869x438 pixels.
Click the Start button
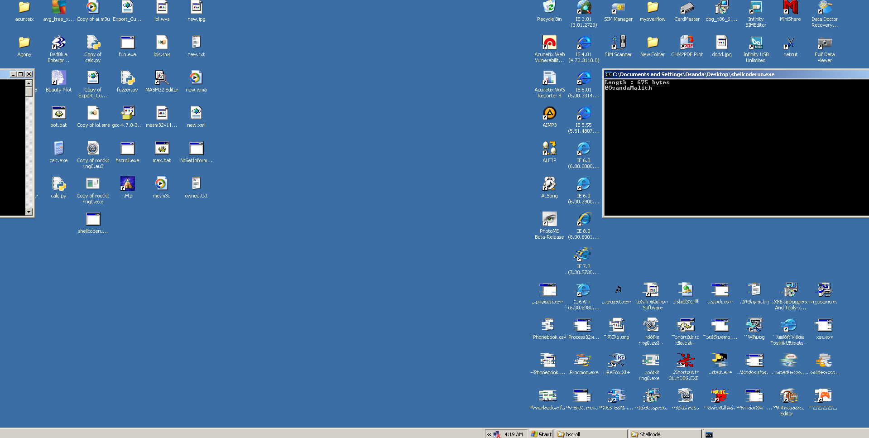point(542,434)
